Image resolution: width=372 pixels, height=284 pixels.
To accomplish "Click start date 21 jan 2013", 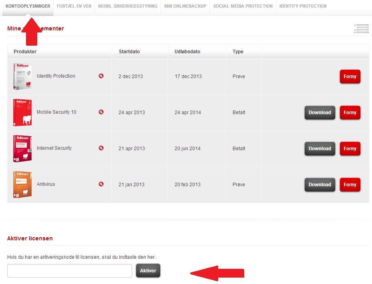I will coord(131,185).
